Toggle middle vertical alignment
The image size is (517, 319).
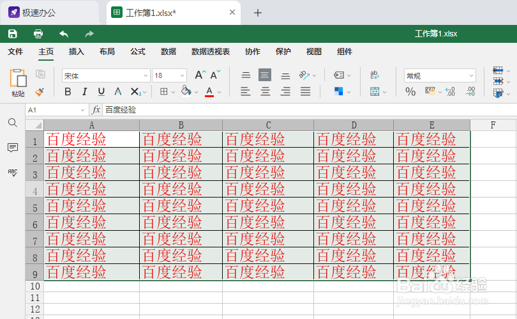point(265,75)
